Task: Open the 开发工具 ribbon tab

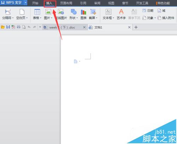Action: (x=142, y=3)
